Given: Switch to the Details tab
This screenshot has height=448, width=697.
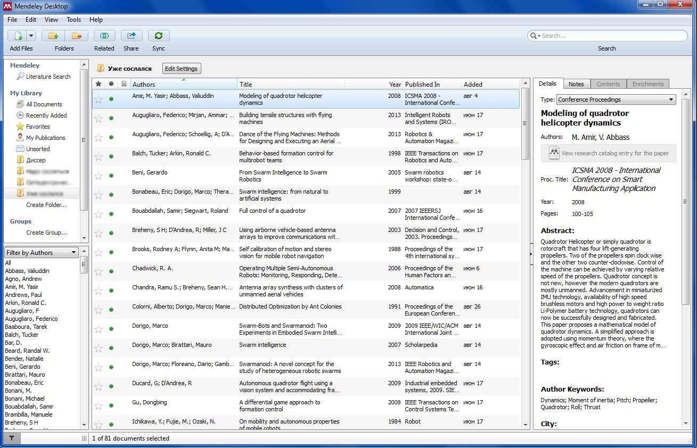Looking at the screenshot, I should (x=547, y=84).
